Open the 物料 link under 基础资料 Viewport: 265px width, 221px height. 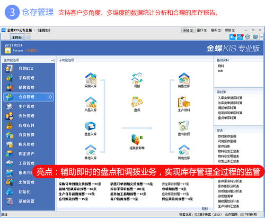tap(221, 66)
